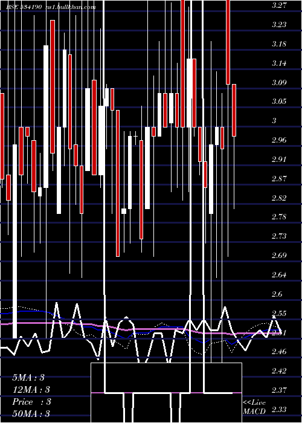Click the <<Live MACD label
The height and width of the screenshot is (423, 302).
[254, 407]
